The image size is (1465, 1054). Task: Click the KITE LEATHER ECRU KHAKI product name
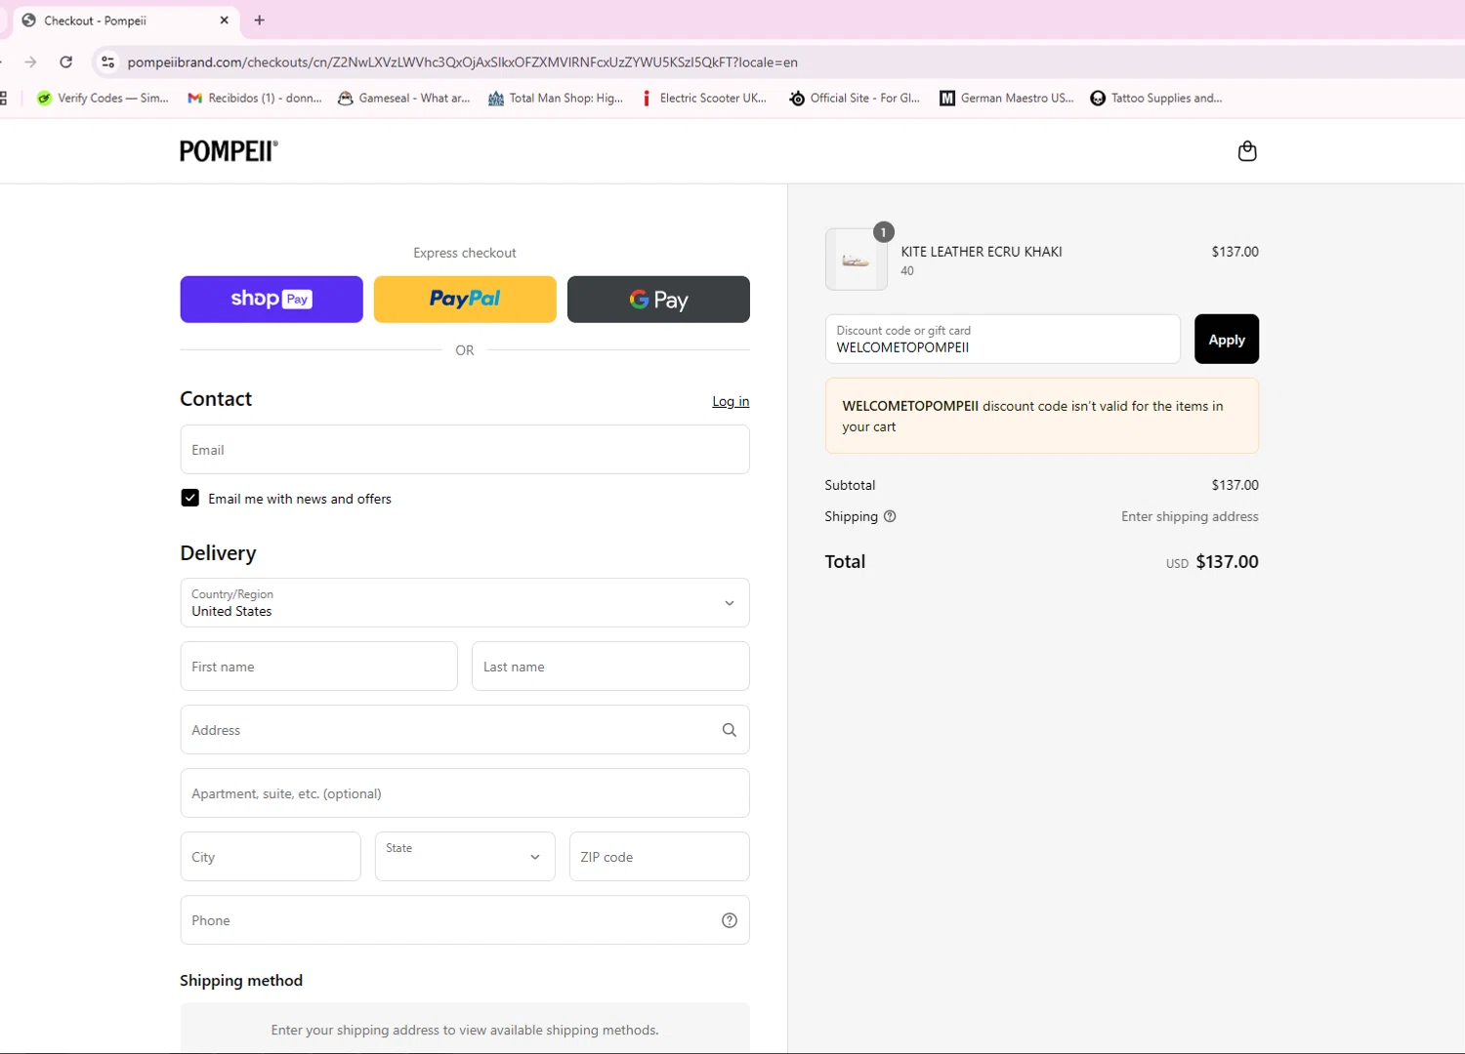[x=982, y=252]
